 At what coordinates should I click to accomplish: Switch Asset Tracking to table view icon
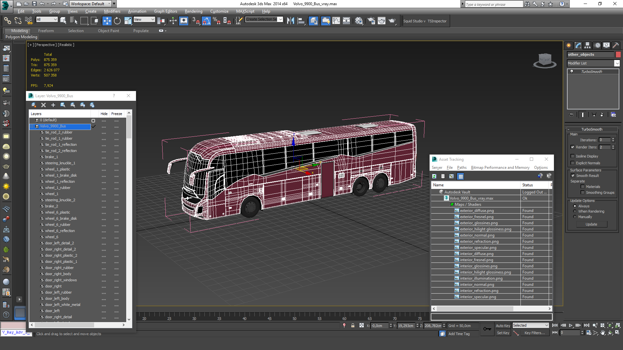tap(460, 176)
